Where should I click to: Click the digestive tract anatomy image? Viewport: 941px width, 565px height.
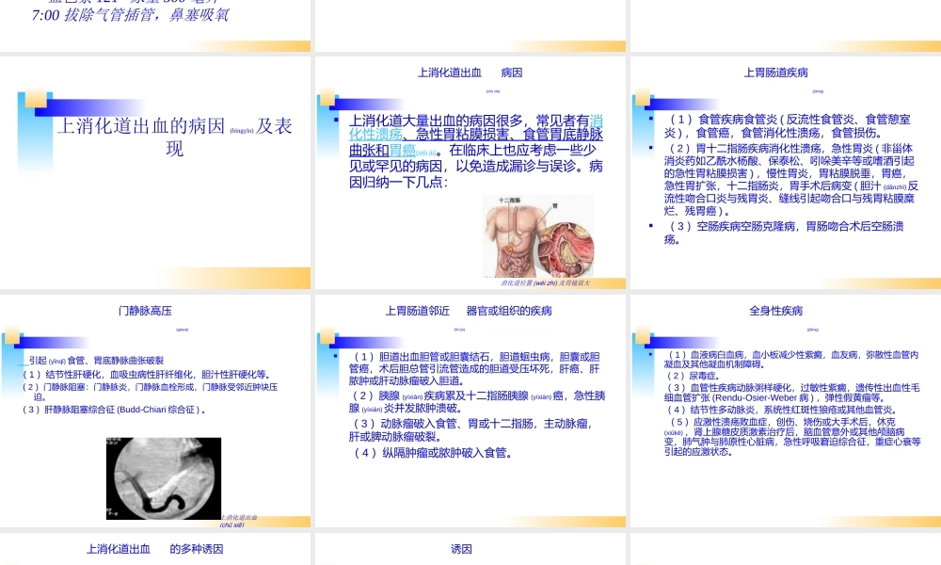[x=538, y=234]
